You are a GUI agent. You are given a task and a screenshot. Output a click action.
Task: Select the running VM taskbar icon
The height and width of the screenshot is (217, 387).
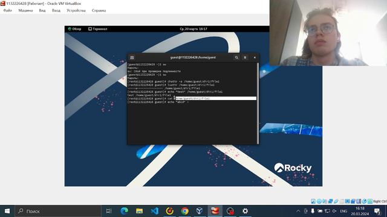(215, 211)
